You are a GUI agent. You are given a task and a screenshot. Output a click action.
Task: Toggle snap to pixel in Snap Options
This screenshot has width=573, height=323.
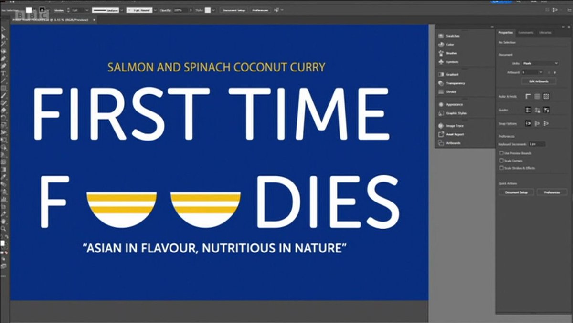[x=537, y=123]
